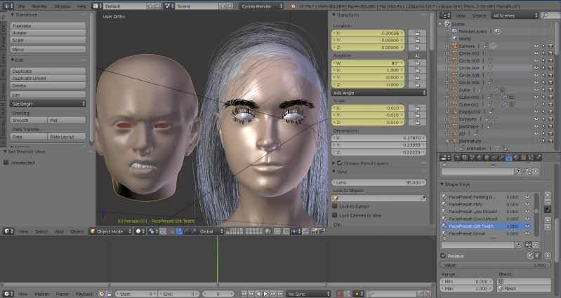Image resolution: width=561 pixels, height=298 pixels.
Task: Toggle the Grease Pencil Layers checkbox
Action: click(340, 163)
